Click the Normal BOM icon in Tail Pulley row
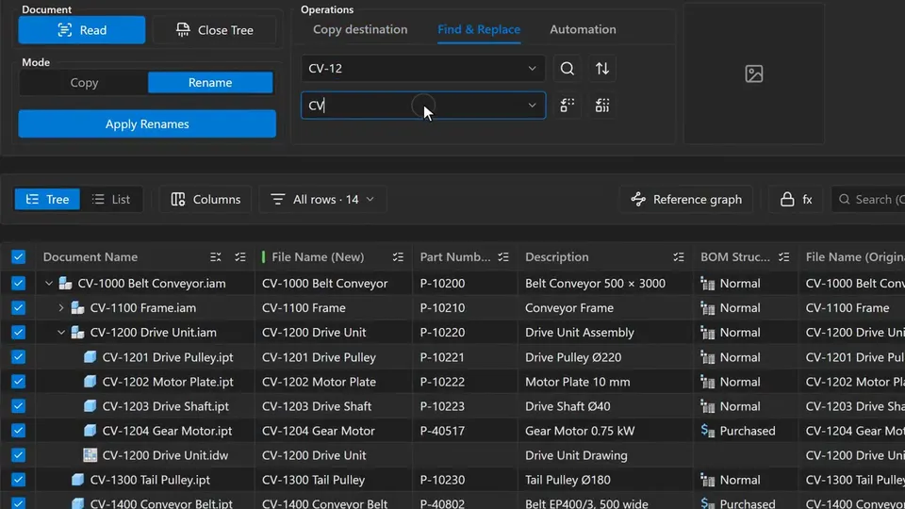 tap(708, 480)
